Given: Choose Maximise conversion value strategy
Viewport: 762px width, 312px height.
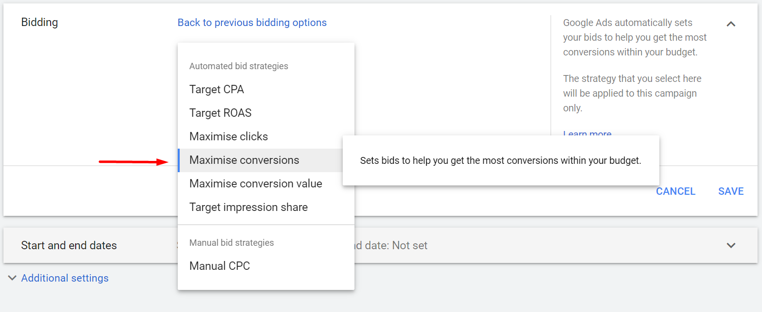Looking at the screenshot, I should pyautogui.click(x=255, y=183).
